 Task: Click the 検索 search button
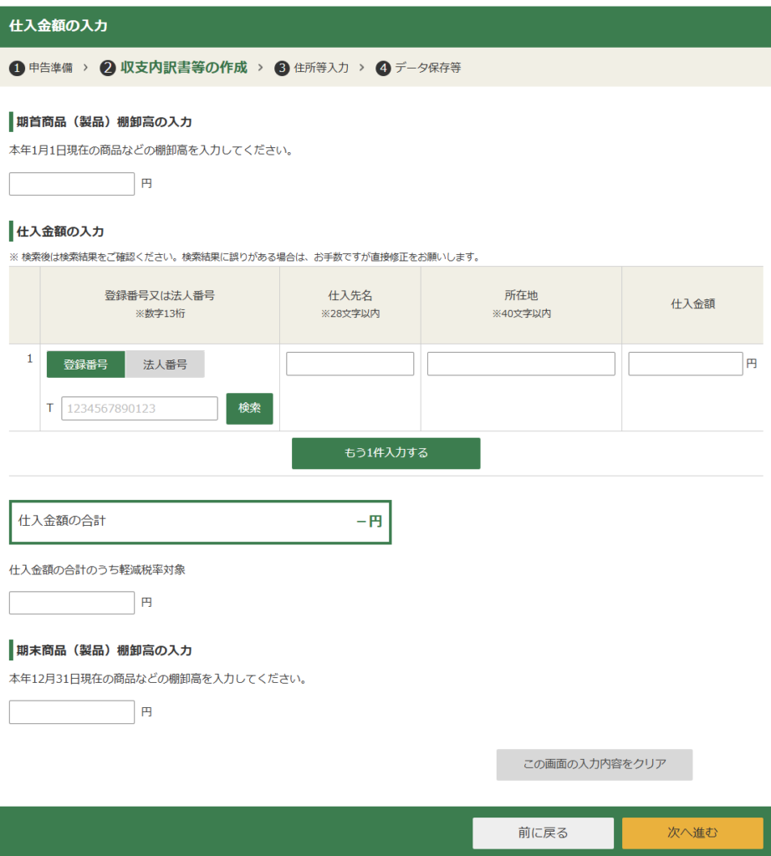click(x=249, y=408)
